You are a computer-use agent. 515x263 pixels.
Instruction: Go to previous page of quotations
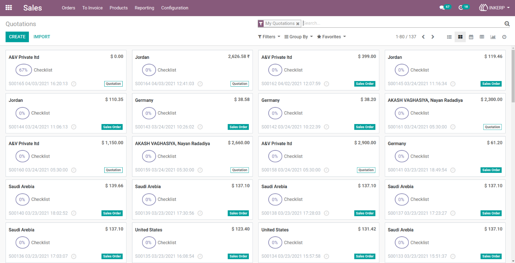click(423, 37)
